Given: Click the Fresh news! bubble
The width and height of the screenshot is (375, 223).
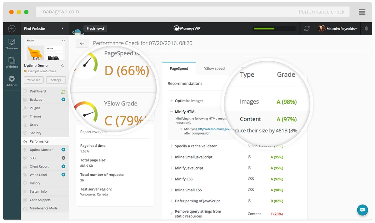Looking at the screenshot, I should [x=95, y=28].
